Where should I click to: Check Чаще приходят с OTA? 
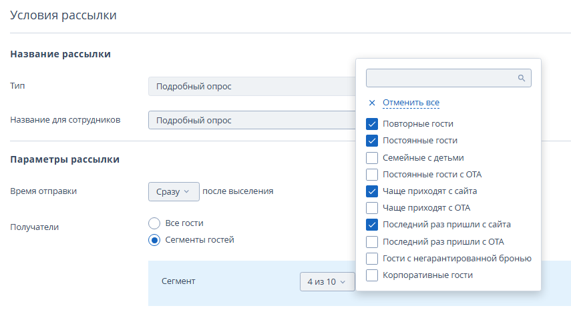pyautogui.click(x=372, y=208)
